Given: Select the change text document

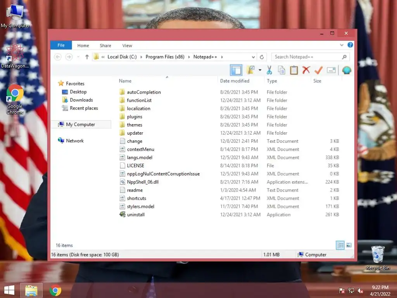Looking at the screenshot, I should 135,141.
